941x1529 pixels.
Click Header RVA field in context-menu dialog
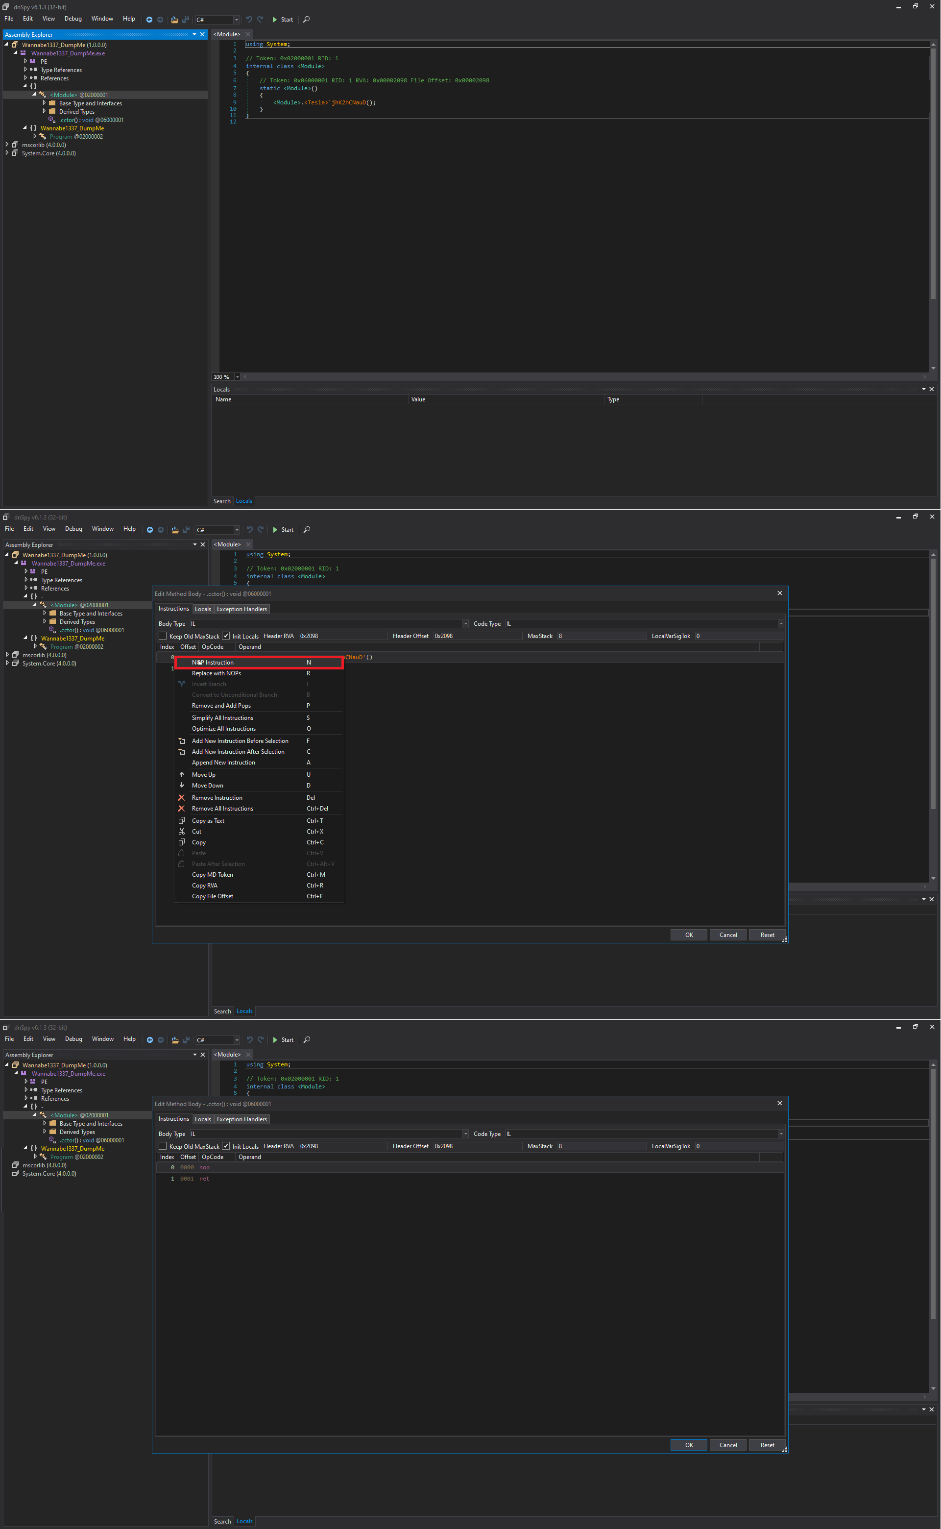(x=343, y=636)
